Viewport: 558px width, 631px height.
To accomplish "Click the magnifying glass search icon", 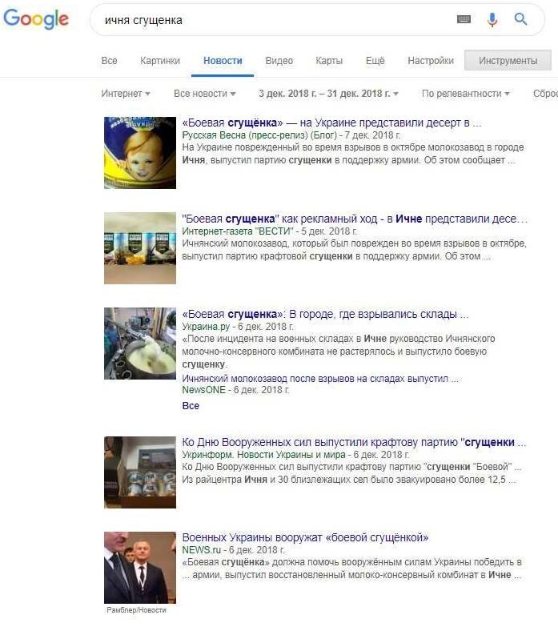I will pos(520,18).
